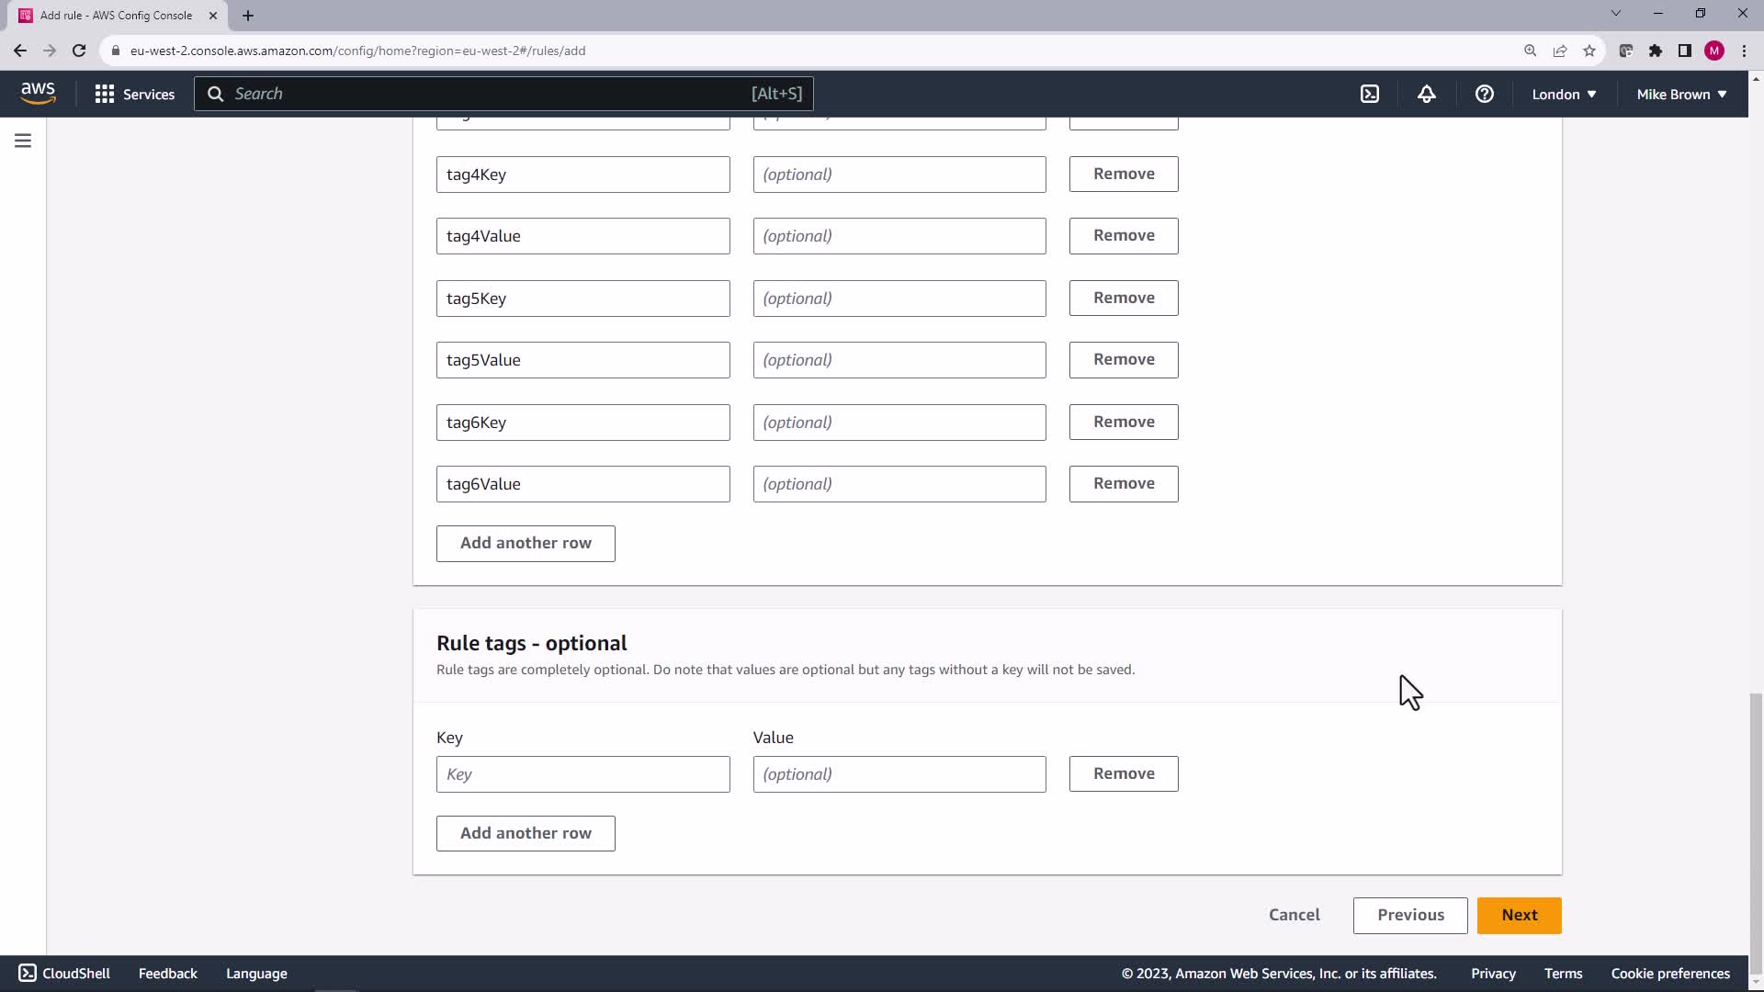
Task: Open CloudShell from the top navigation icon
Action: pyautogui.click(x=1370, y=94)
